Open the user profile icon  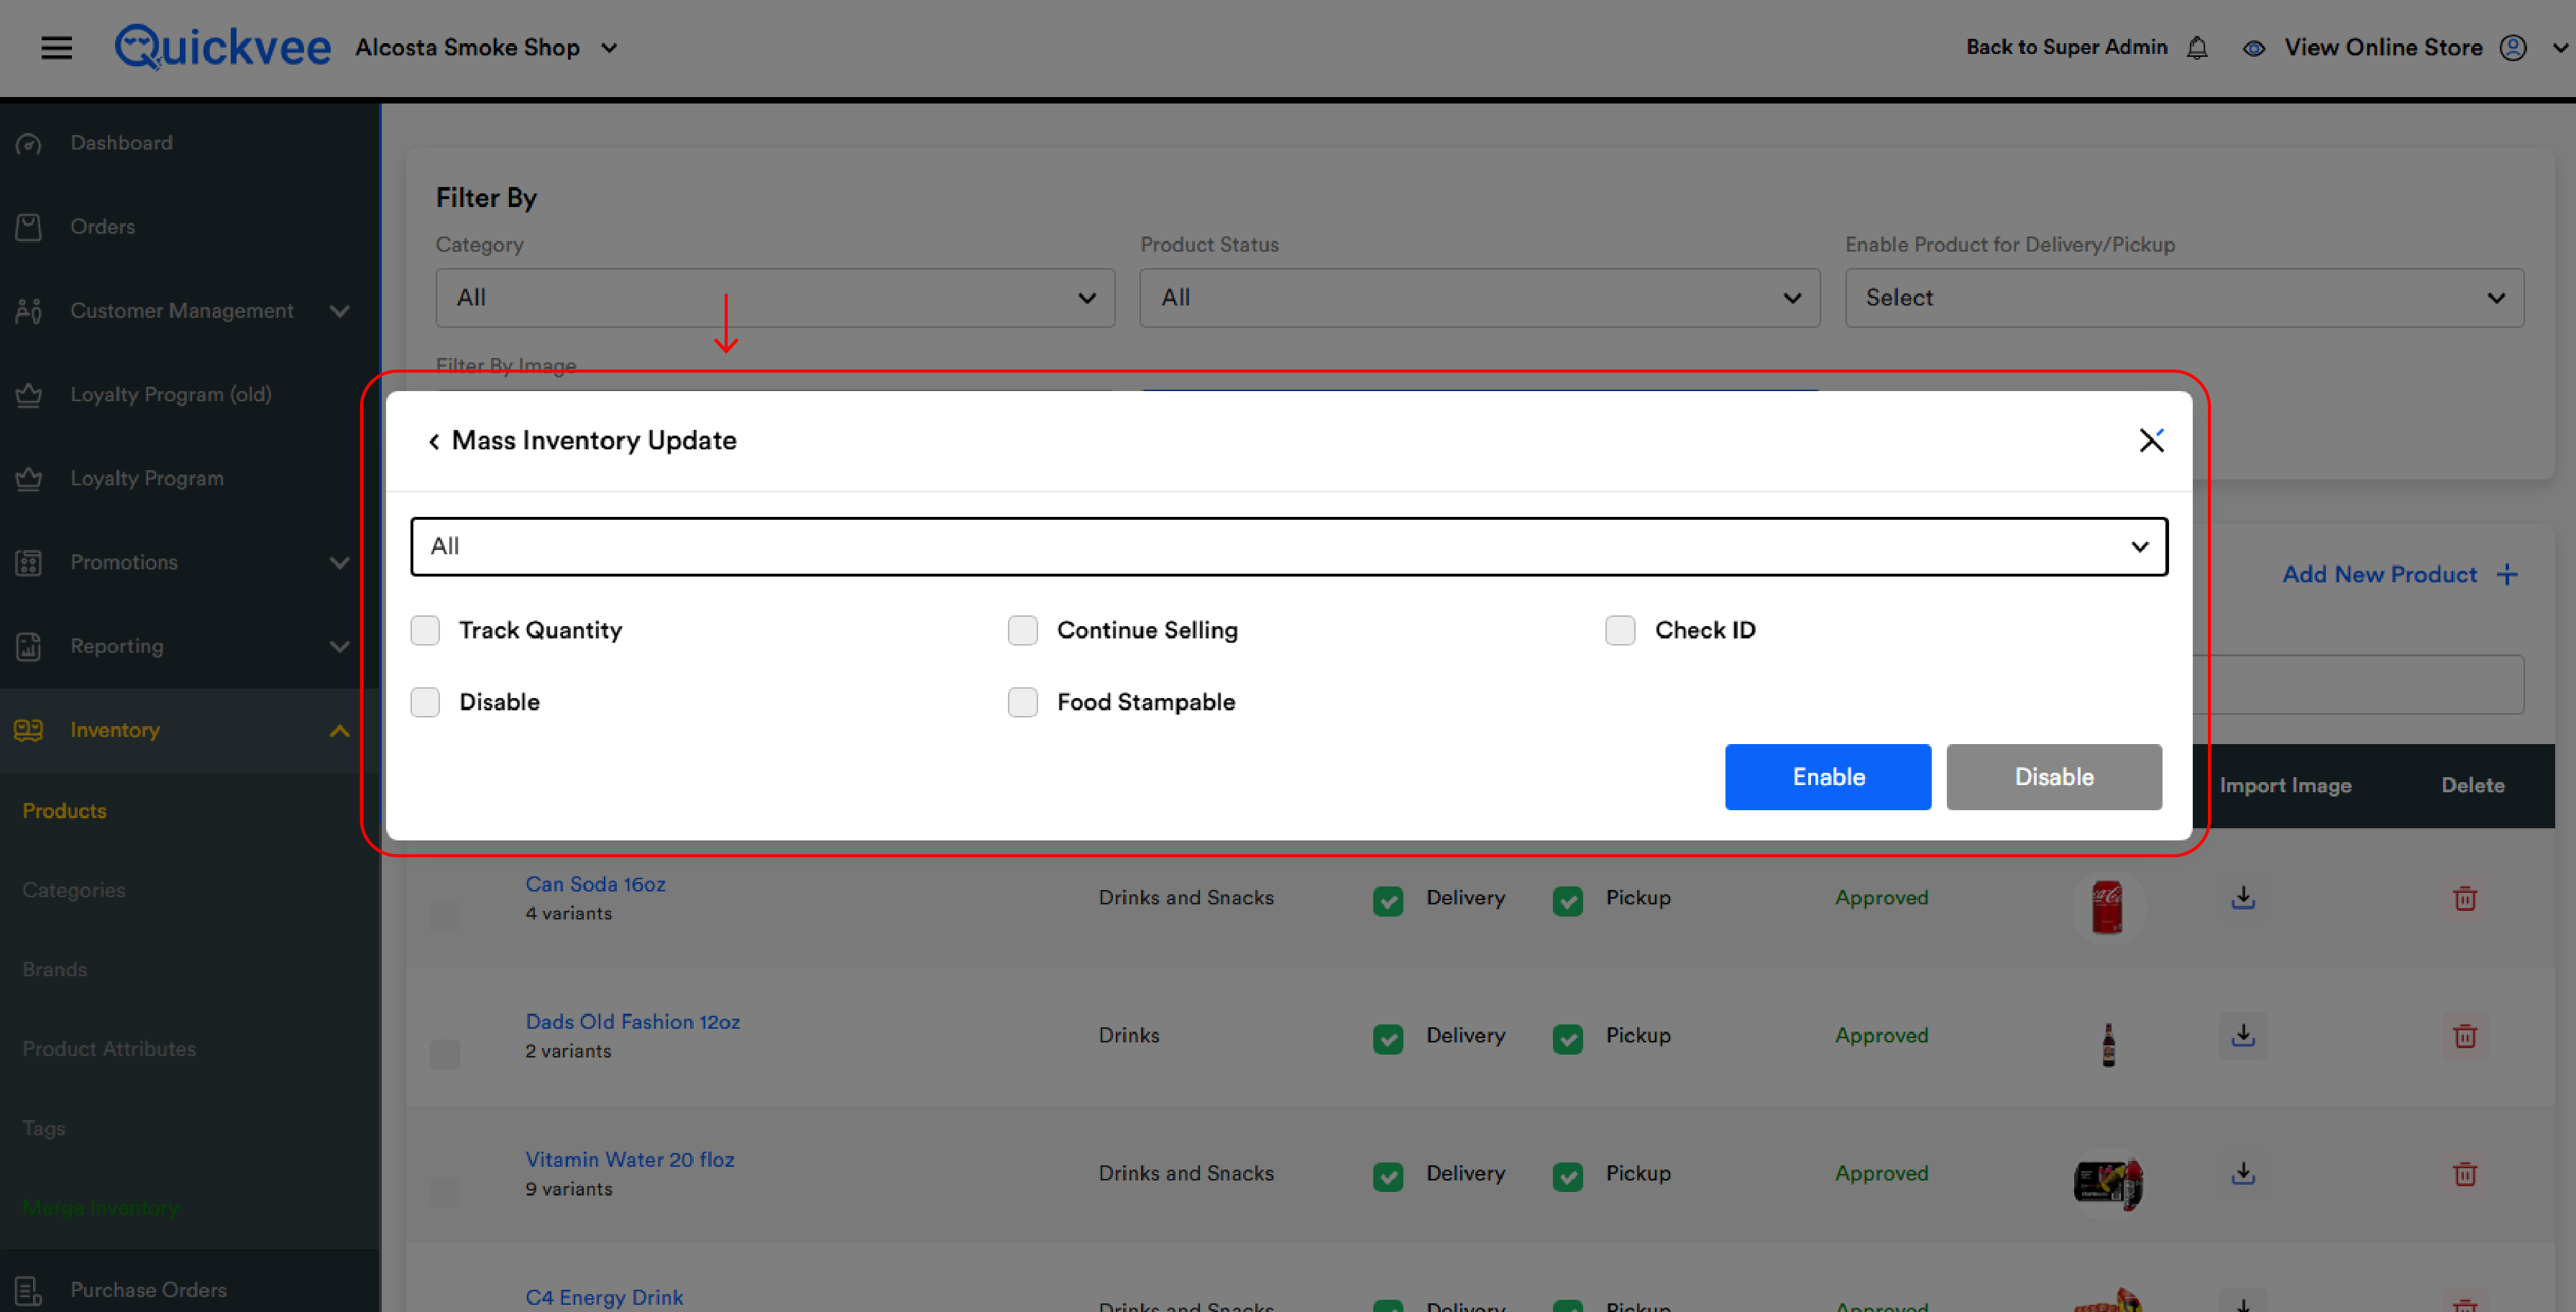point(2513,48)
